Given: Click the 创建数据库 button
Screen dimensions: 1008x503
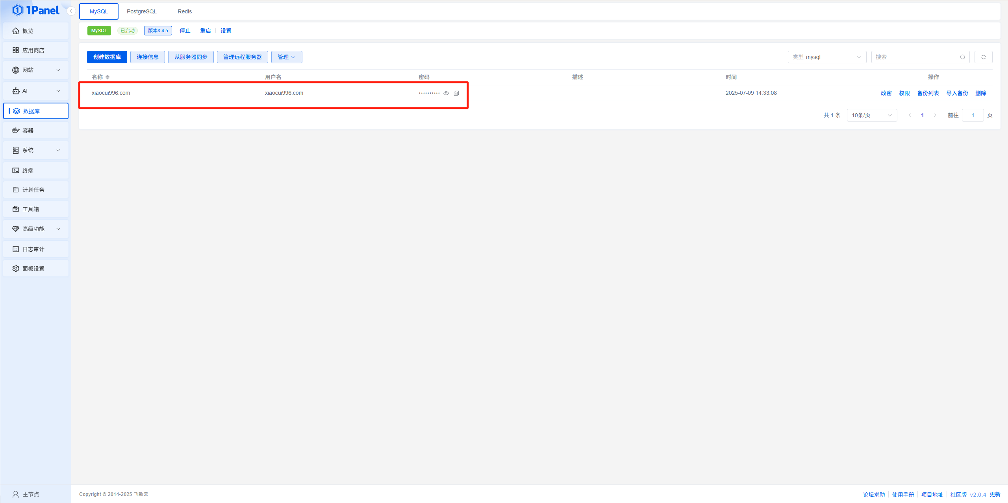Looking at the screenshot, I should 107,57.
